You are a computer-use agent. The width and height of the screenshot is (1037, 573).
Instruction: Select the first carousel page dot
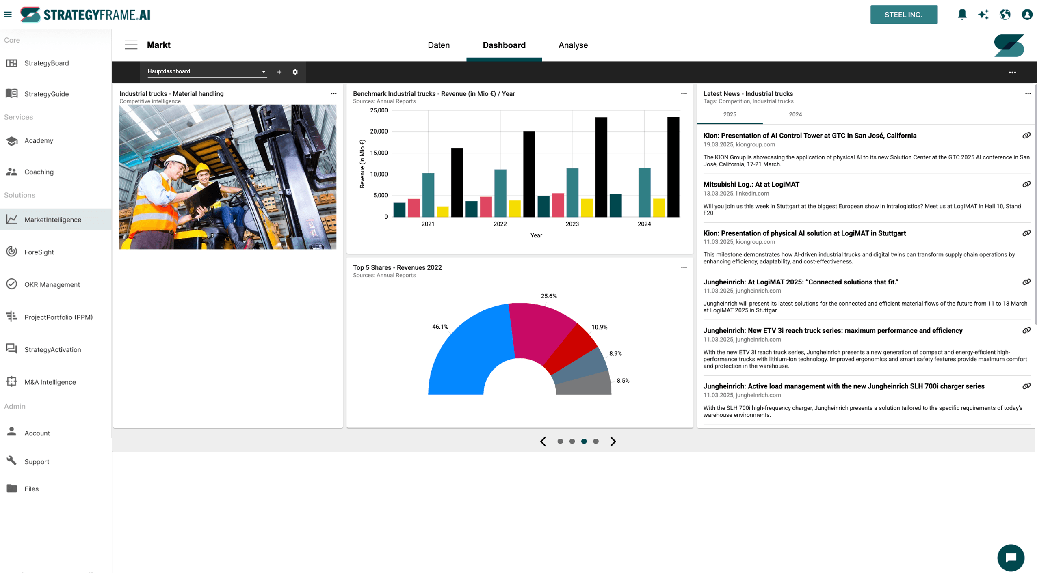[560, 441]
